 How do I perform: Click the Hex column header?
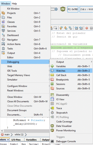point(24,144)
